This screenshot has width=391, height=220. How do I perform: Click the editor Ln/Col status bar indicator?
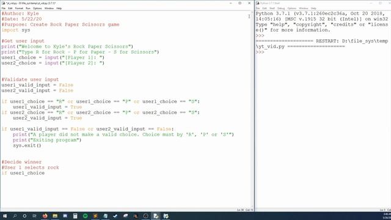(246, 210)
